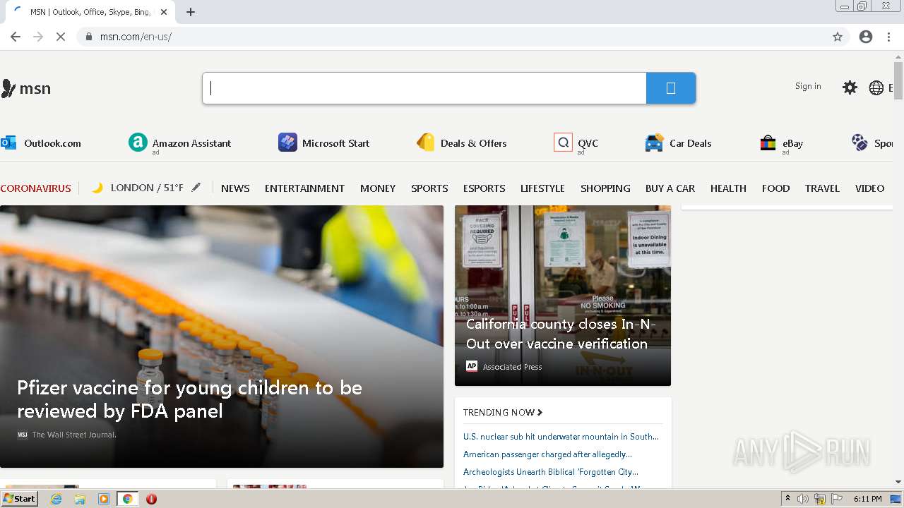The height and width of the screenshot is (508, 904).
Task: Open the eBay shopping bag icon
Action: (x=768, y=143)
